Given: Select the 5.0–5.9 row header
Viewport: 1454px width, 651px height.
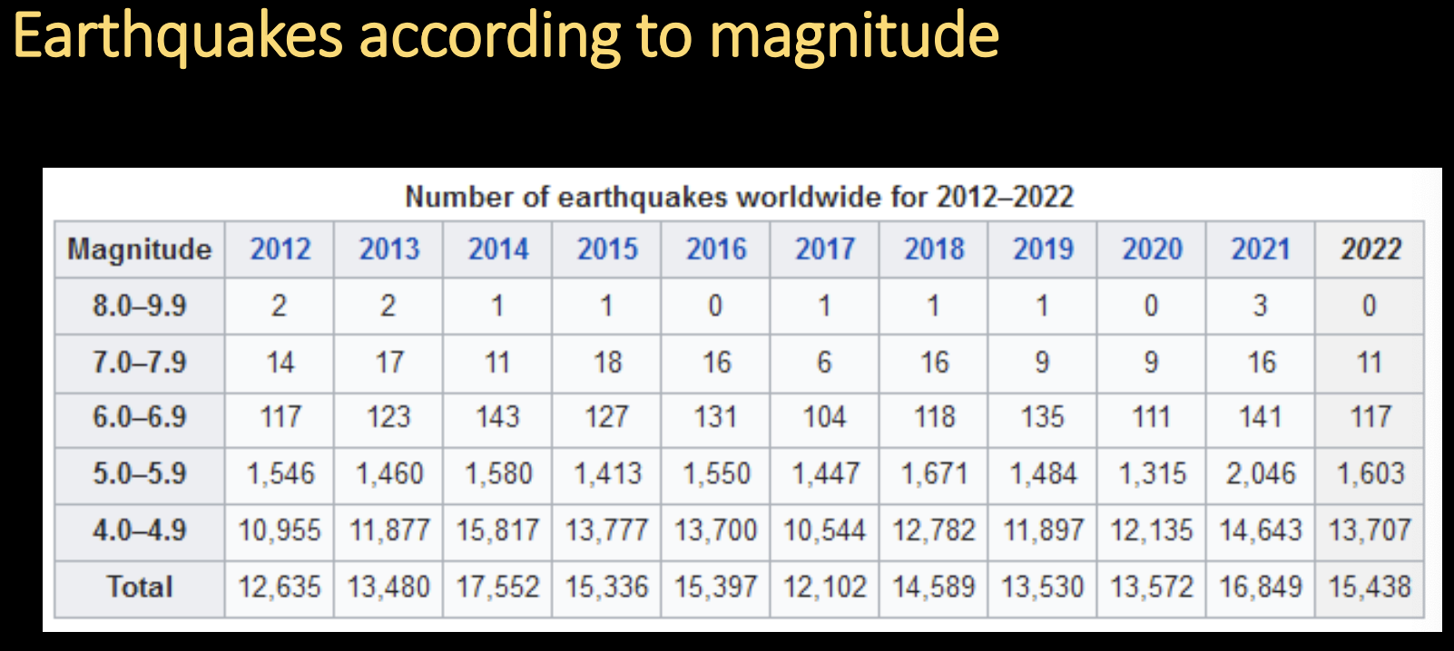Looking at the screenshot, I should click(140, 473).
